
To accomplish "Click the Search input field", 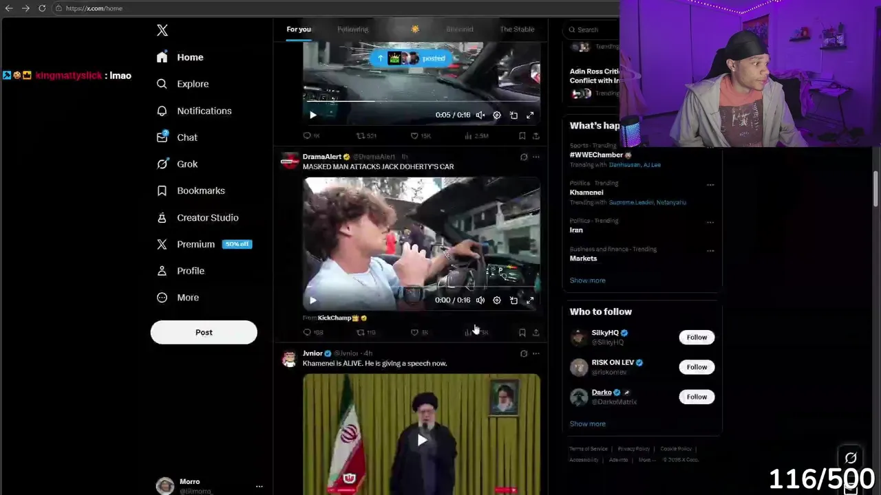I will pyautogui.click(x=593, y=30).
